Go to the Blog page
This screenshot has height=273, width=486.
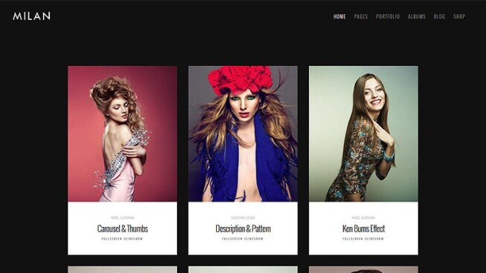(439, 16)
